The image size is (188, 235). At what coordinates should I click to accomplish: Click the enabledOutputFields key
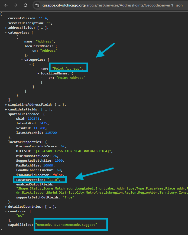[35, 184]
